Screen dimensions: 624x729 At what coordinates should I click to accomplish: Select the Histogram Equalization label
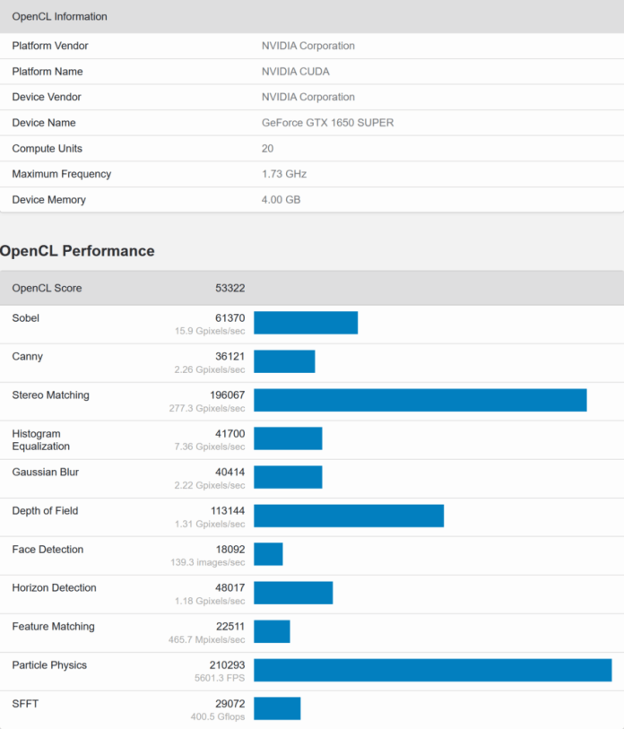coord(40,439)
